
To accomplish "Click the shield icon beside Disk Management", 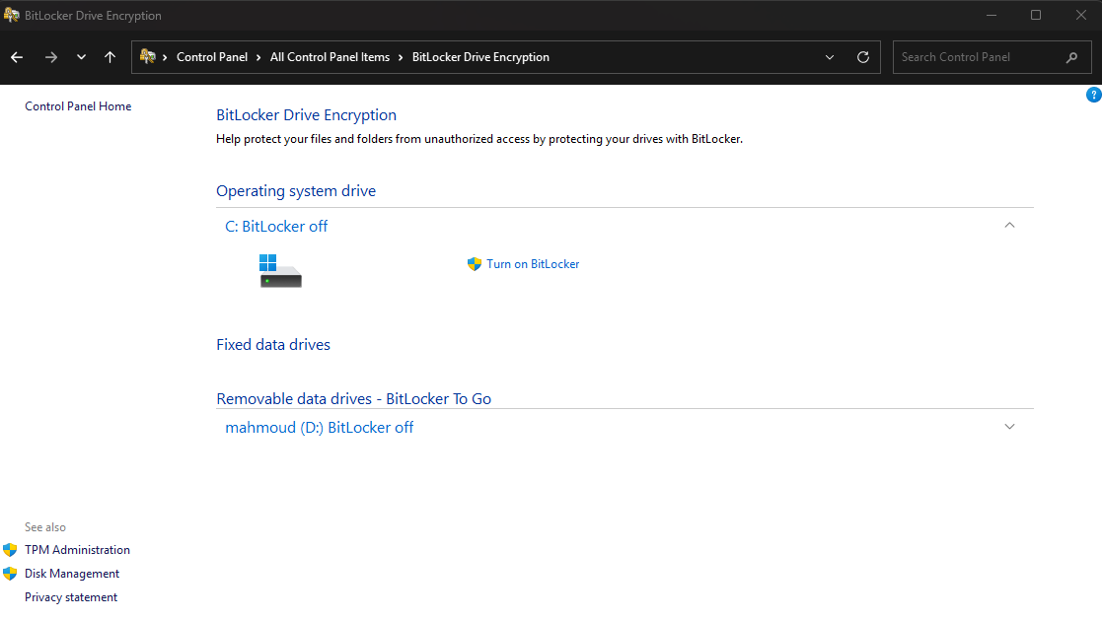I will [10, 574].
